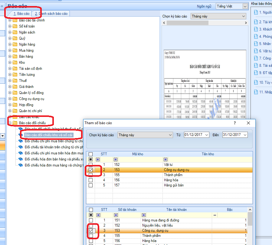Click the 'Giá thành' folder icon
Screen dimensions: 272x245
tap(15, 87)
